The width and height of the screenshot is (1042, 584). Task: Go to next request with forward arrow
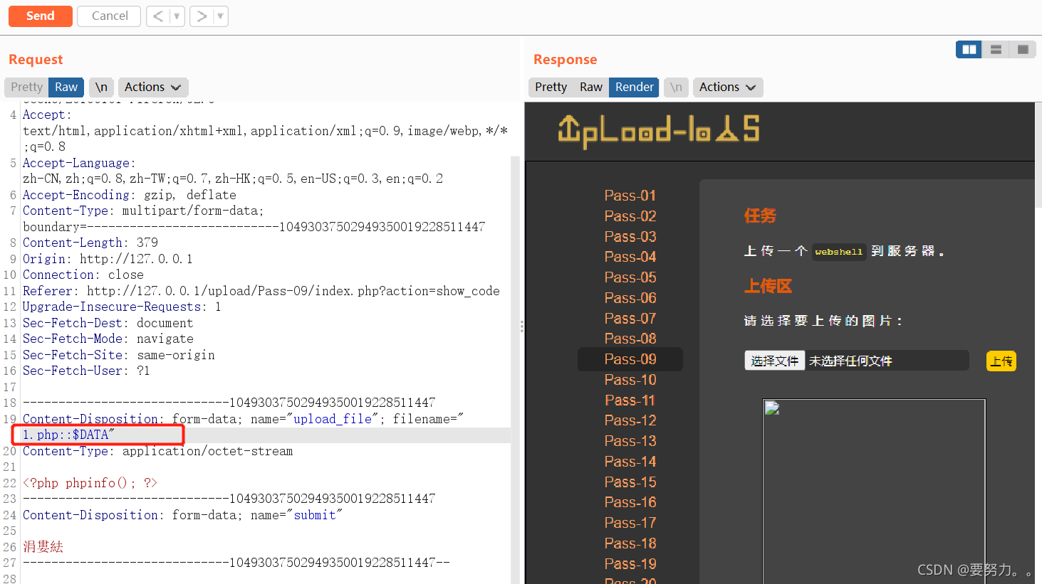click(202, 16)
